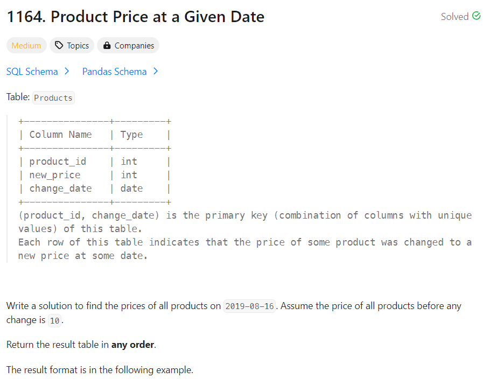The width and height of the screenshot is (490, 392).
Task: Open the Pandas Schema link text
Action: [x=114, y=72]
